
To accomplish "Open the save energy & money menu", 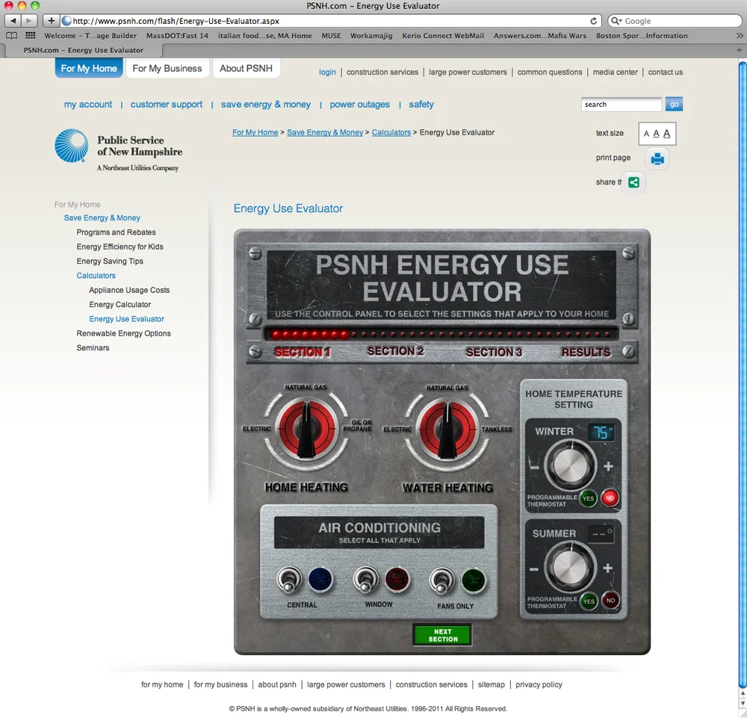I will point(266,105).
